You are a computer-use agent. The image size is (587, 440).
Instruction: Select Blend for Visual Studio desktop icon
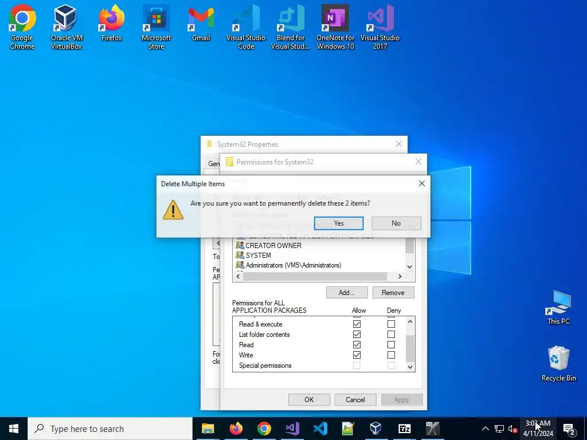pyautogui.click(x=291, y=27)
